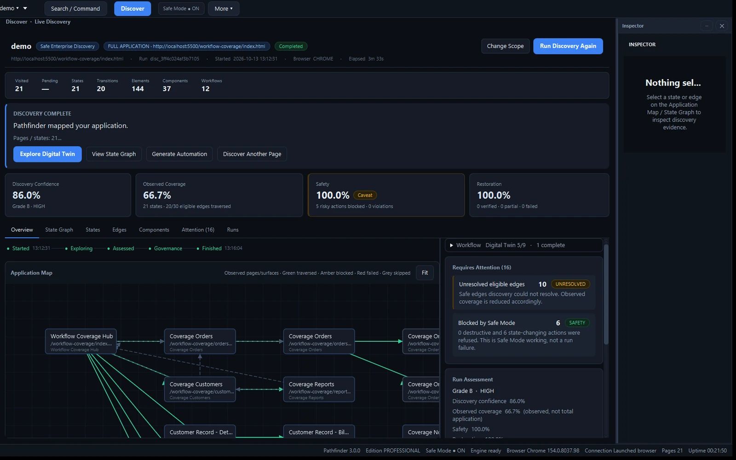Expand the Workflow Digital Twin 5/9 section
Image resolution: width=736 pixels, height=460 pixels.
(x=523, y=245)
